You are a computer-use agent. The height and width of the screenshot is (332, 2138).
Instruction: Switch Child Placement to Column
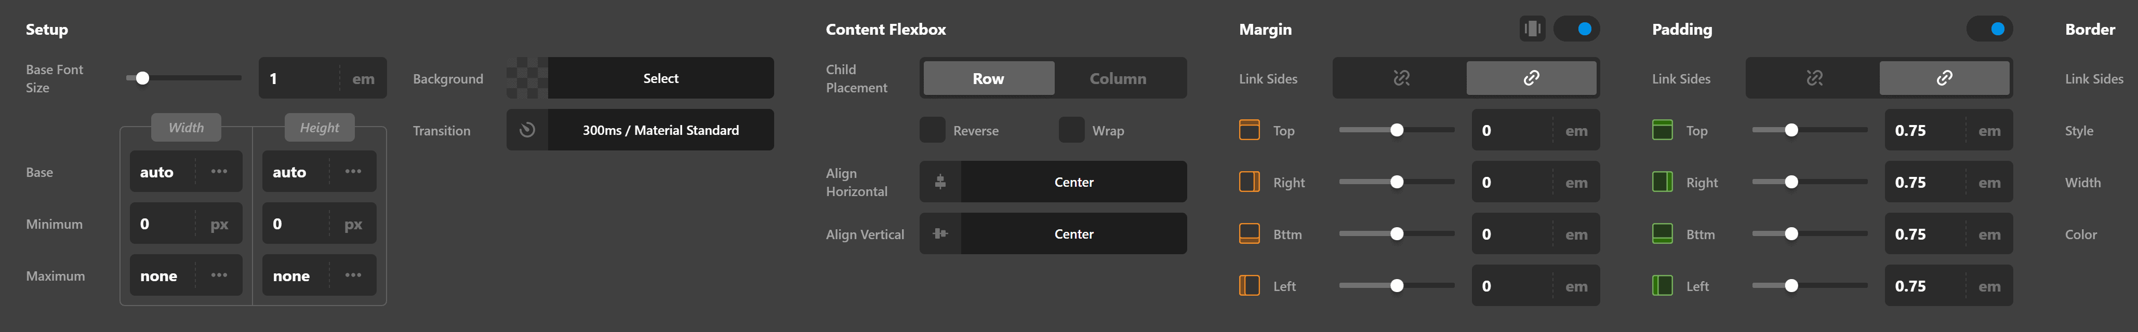point(1119,78)
